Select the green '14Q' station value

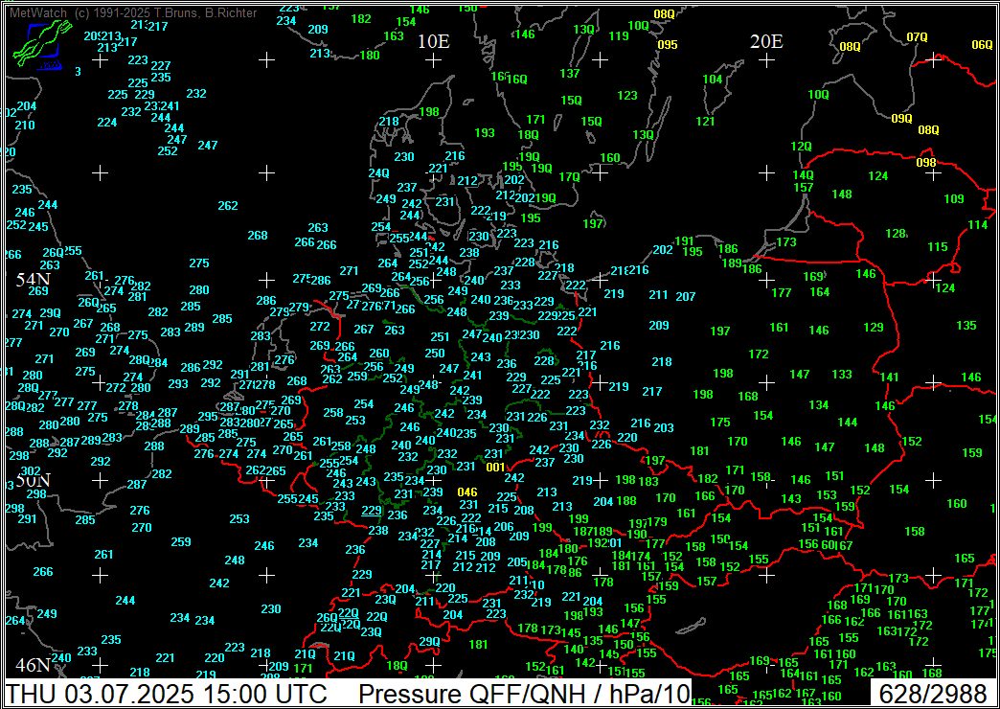pos(803,174)
